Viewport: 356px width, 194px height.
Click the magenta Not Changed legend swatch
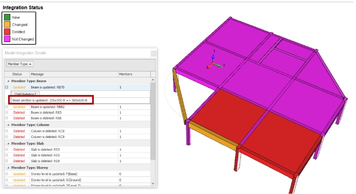point(7,39)
